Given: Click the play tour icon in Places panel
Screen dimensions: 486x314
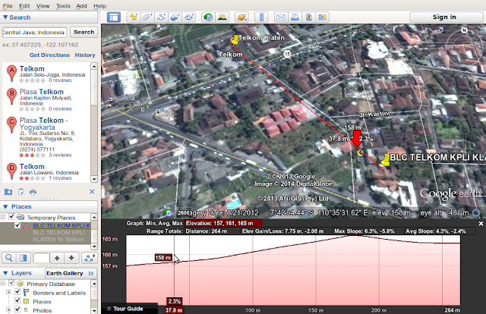Looking at the screenshot, I should 90,258.
